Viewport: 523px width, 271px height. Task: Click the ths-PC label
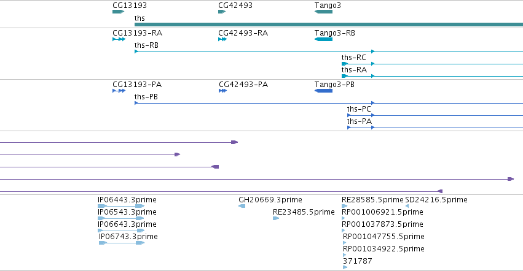[359, 109]
